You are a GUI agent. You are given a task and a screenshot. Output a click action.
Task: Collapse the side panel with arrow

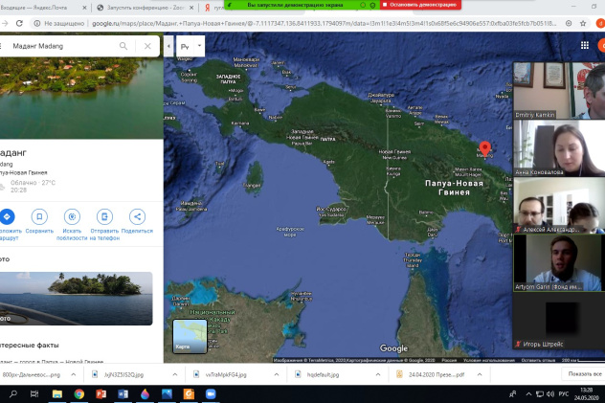[x=169, y=45]
